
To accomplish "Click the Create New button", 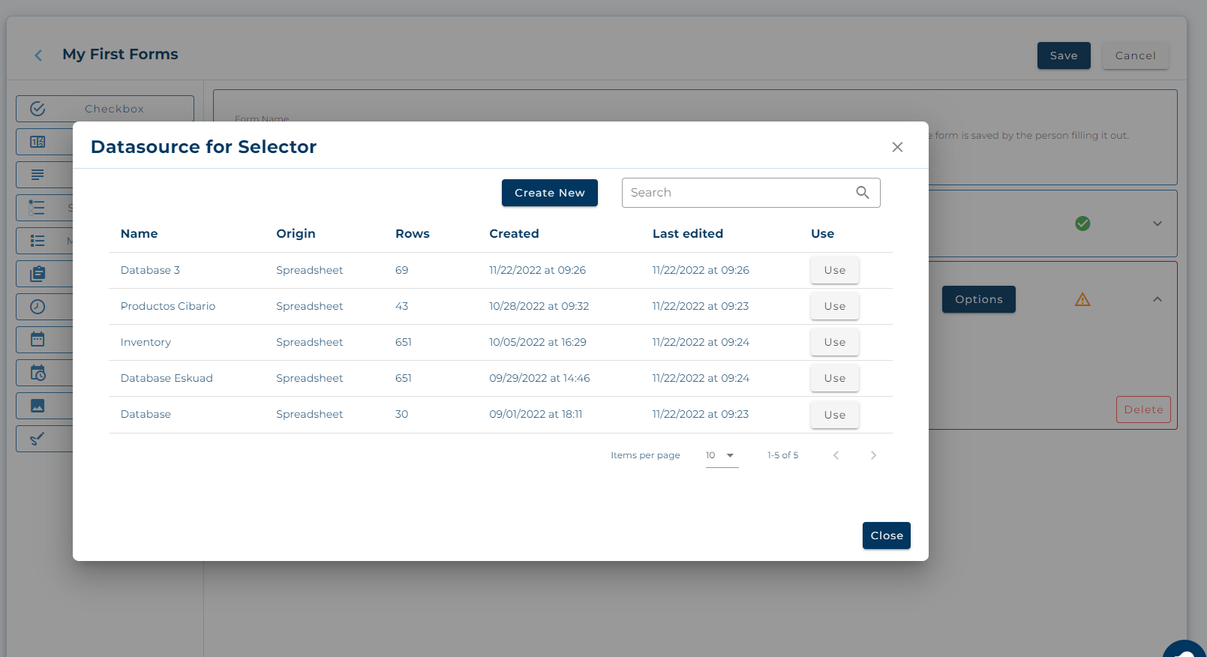I will tap(549, 193).
